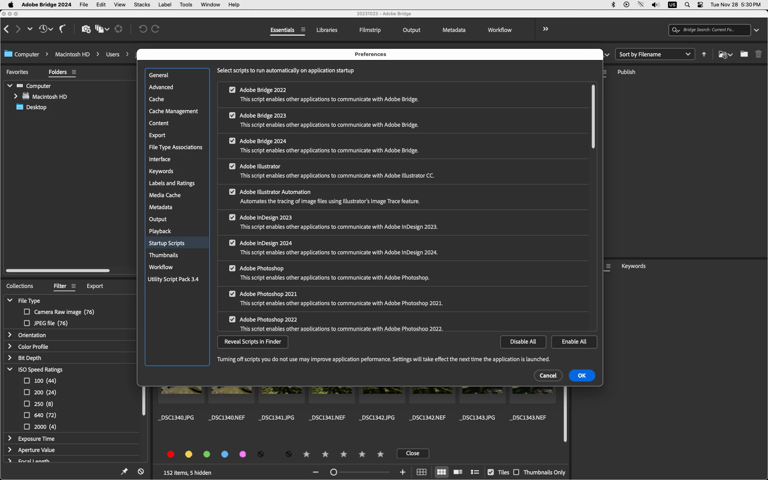Click the create new folder icon
This screenshot has height=480, width=768.
(744, 54)
